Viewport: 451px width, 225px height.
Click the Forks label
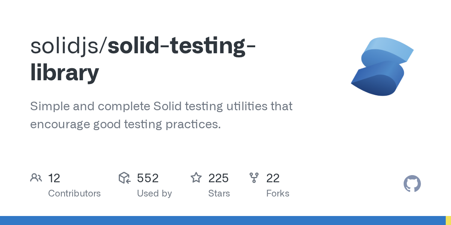[x=278, y=193]
